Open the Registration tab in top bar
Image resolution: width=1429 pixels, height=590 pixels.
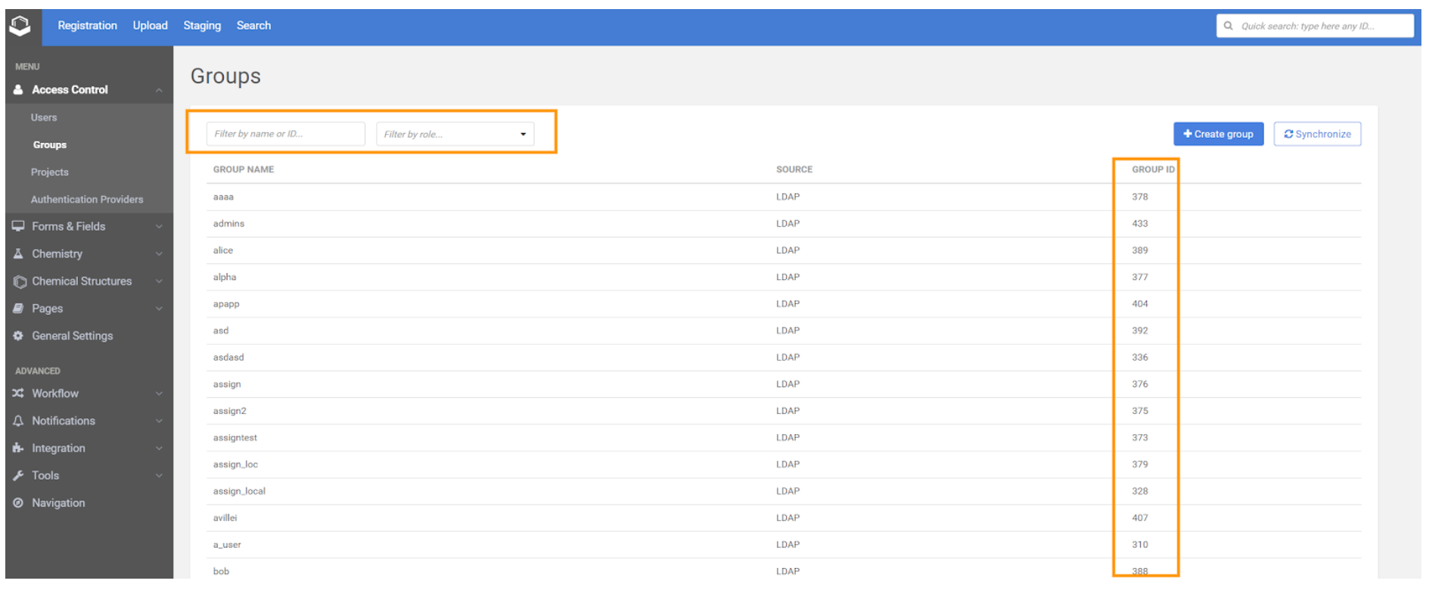87,26
